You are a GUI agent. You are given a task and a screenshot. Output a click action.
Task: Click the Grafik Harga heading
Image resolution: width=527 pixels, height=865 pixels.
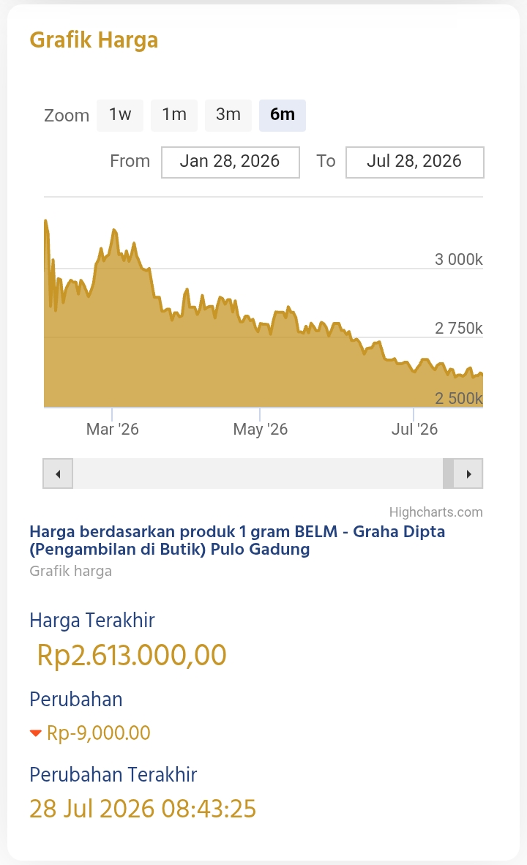[x=94, y=40]
